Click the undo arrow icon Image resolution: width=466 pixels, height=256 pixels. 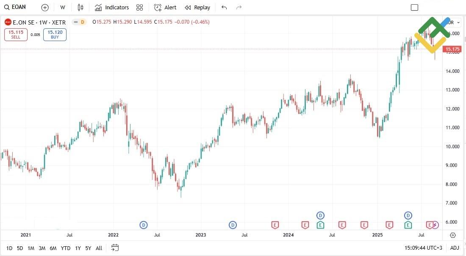tap(224, 7)
